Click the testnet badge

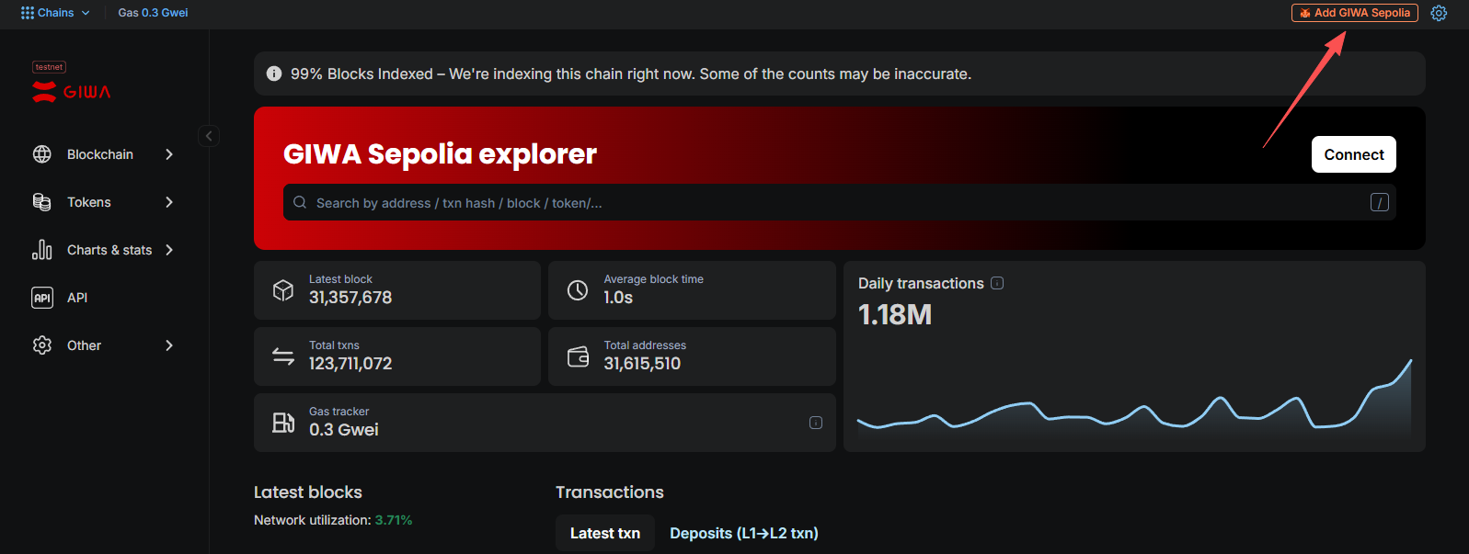pos(49,67)
